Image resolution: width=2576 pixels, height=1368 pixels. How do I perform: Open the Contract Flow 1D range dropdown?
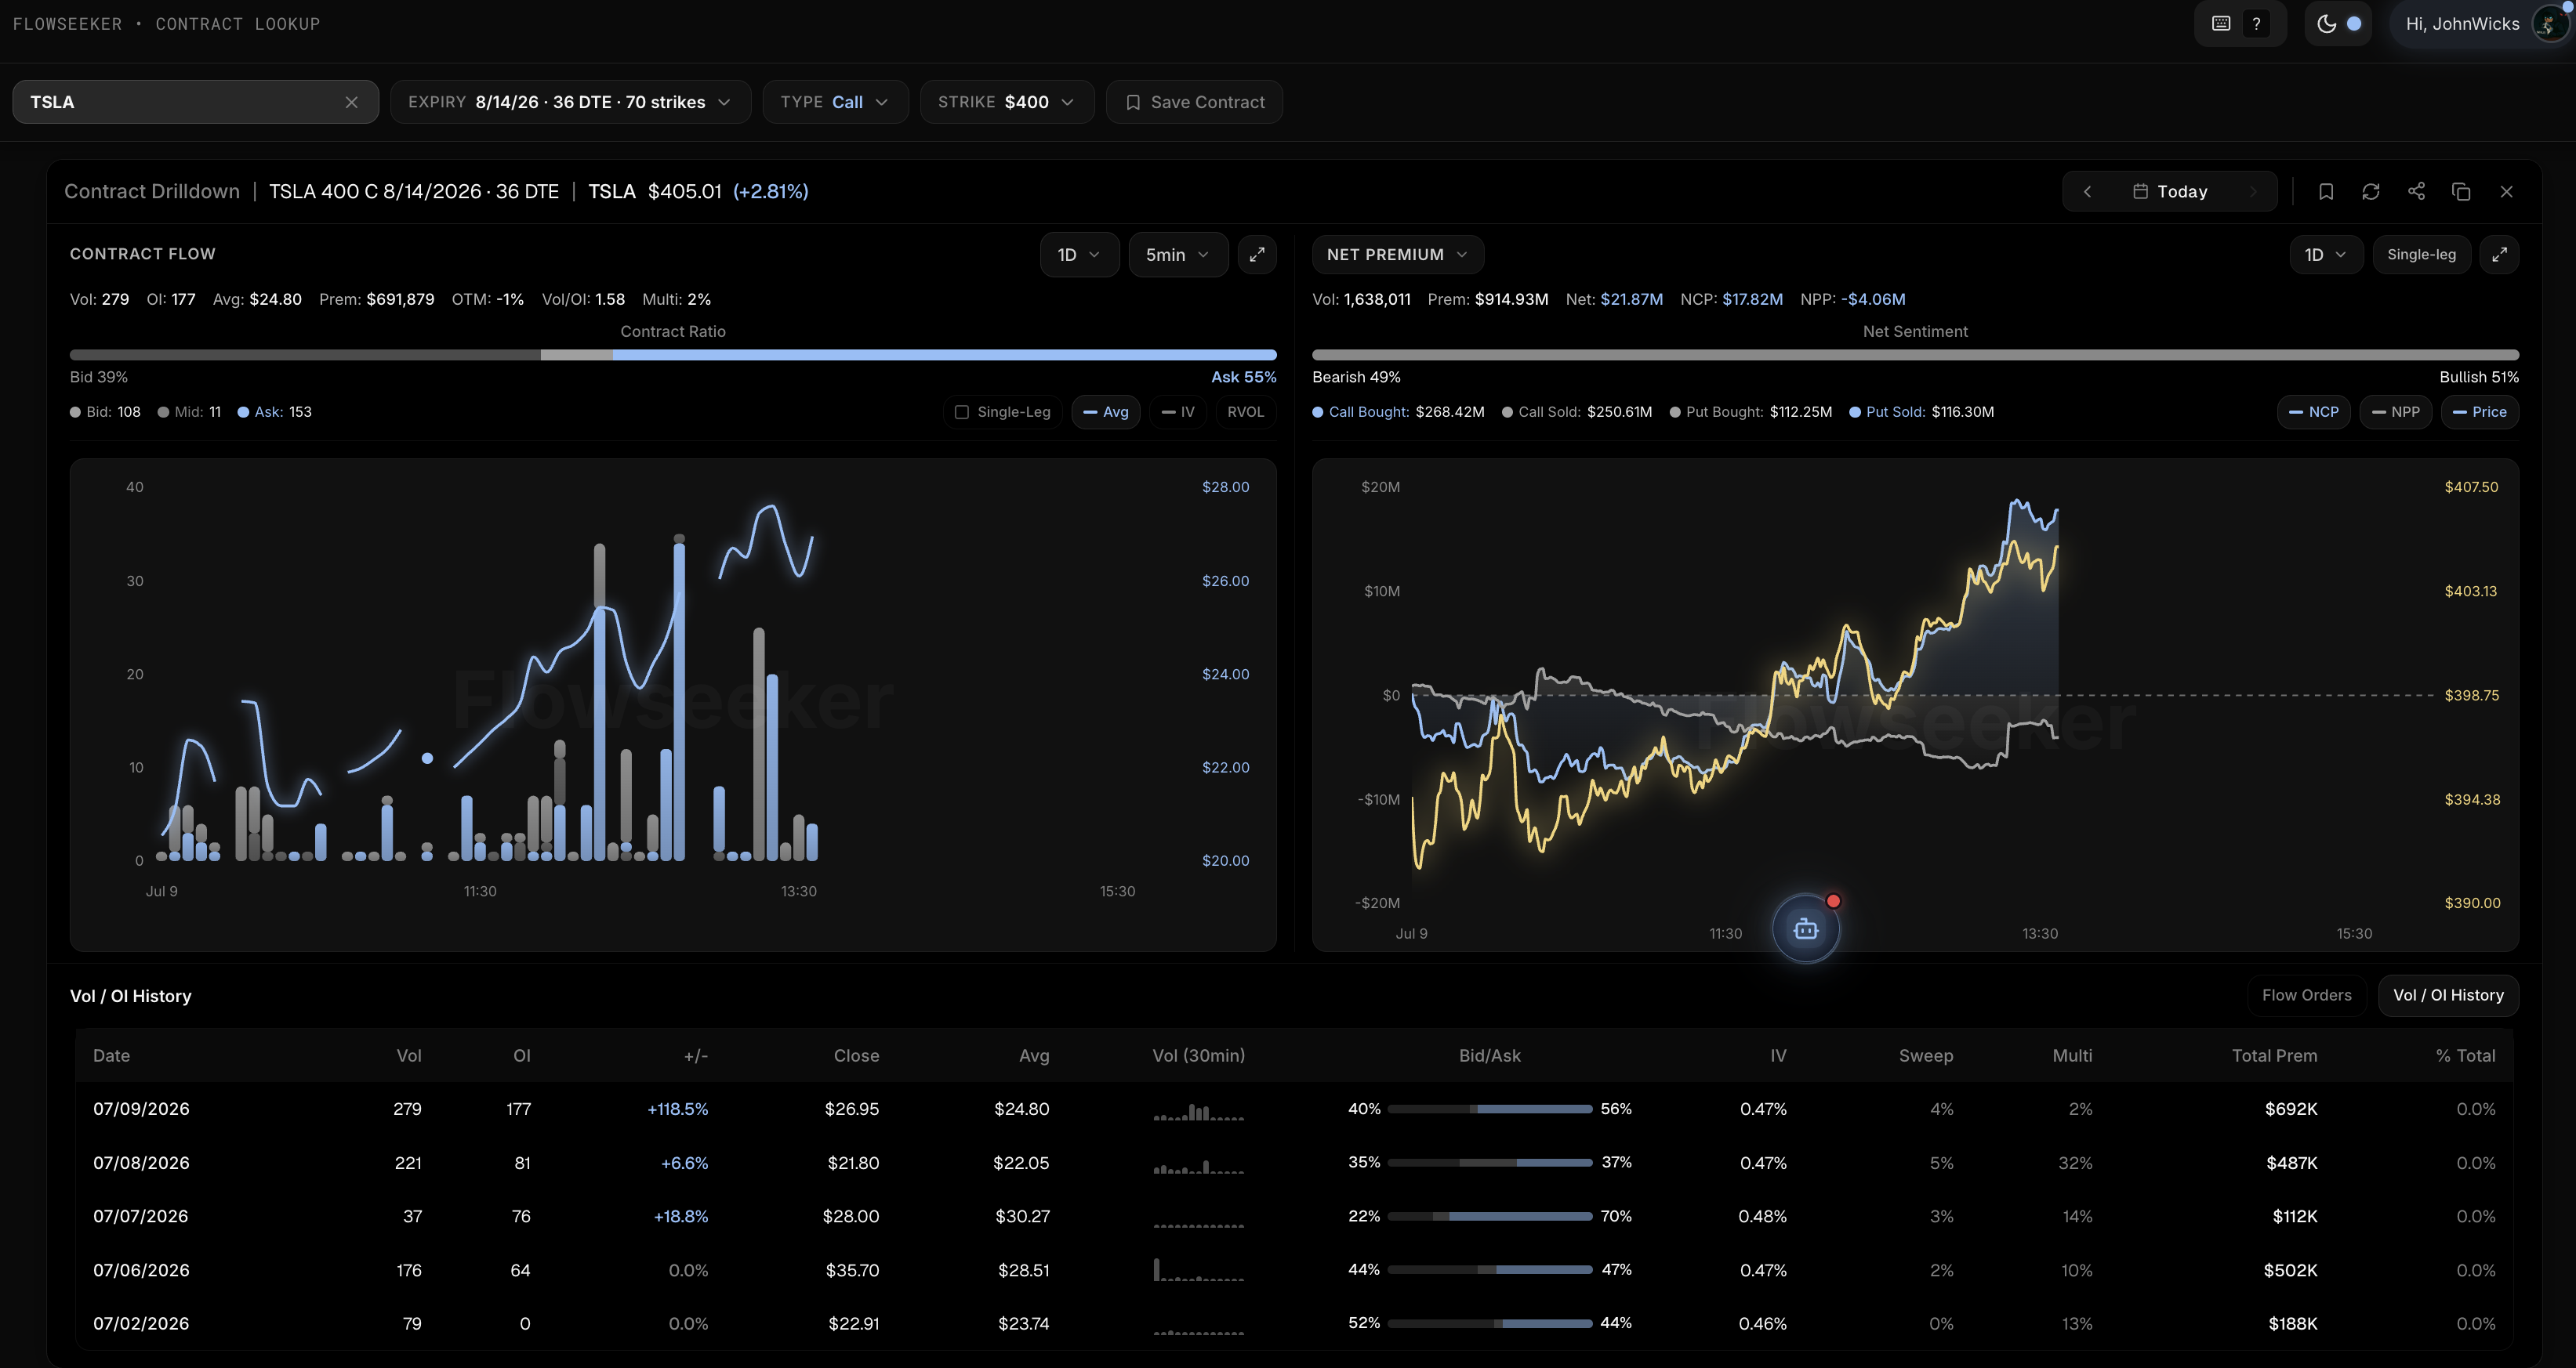1079,255
